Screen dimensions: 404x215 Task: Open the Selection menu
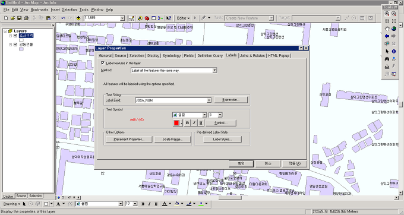coord(70,10)
